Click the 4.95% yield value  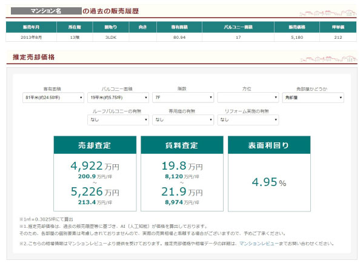pyautogui.click(x=269, y=182)
